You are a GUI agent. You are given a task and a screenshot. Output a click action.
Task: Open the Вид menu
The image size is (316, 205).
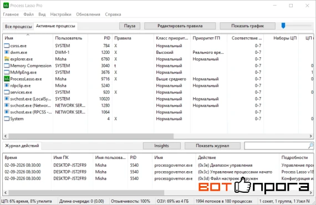[42, 14]
